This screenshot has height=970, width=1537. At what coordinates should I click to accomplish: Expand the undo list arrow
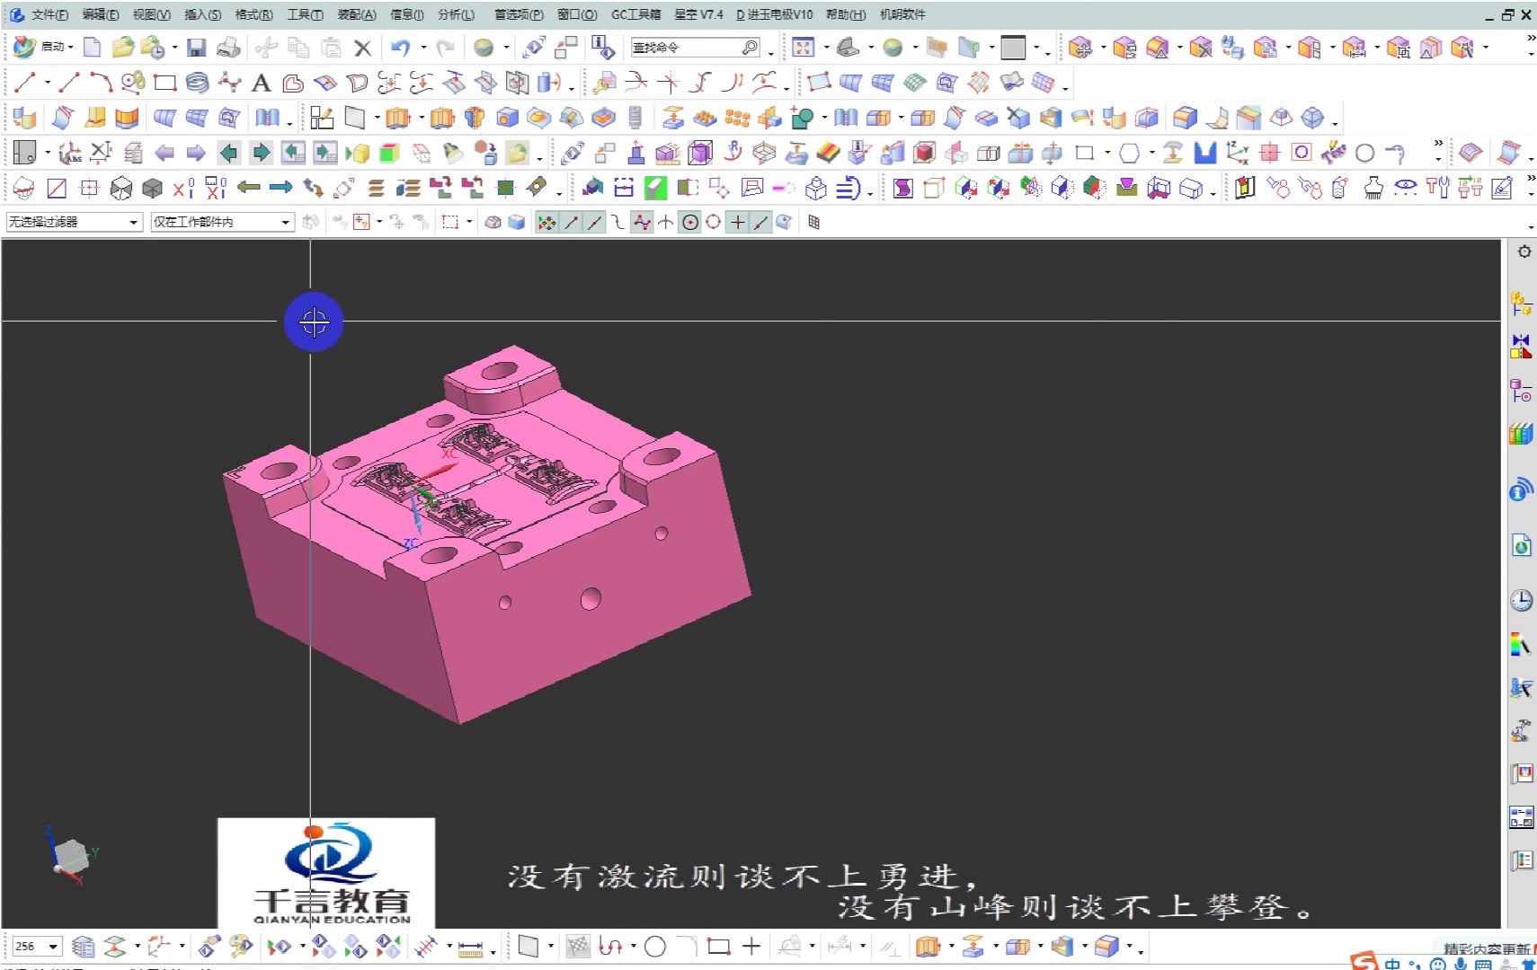coord(423,48)
